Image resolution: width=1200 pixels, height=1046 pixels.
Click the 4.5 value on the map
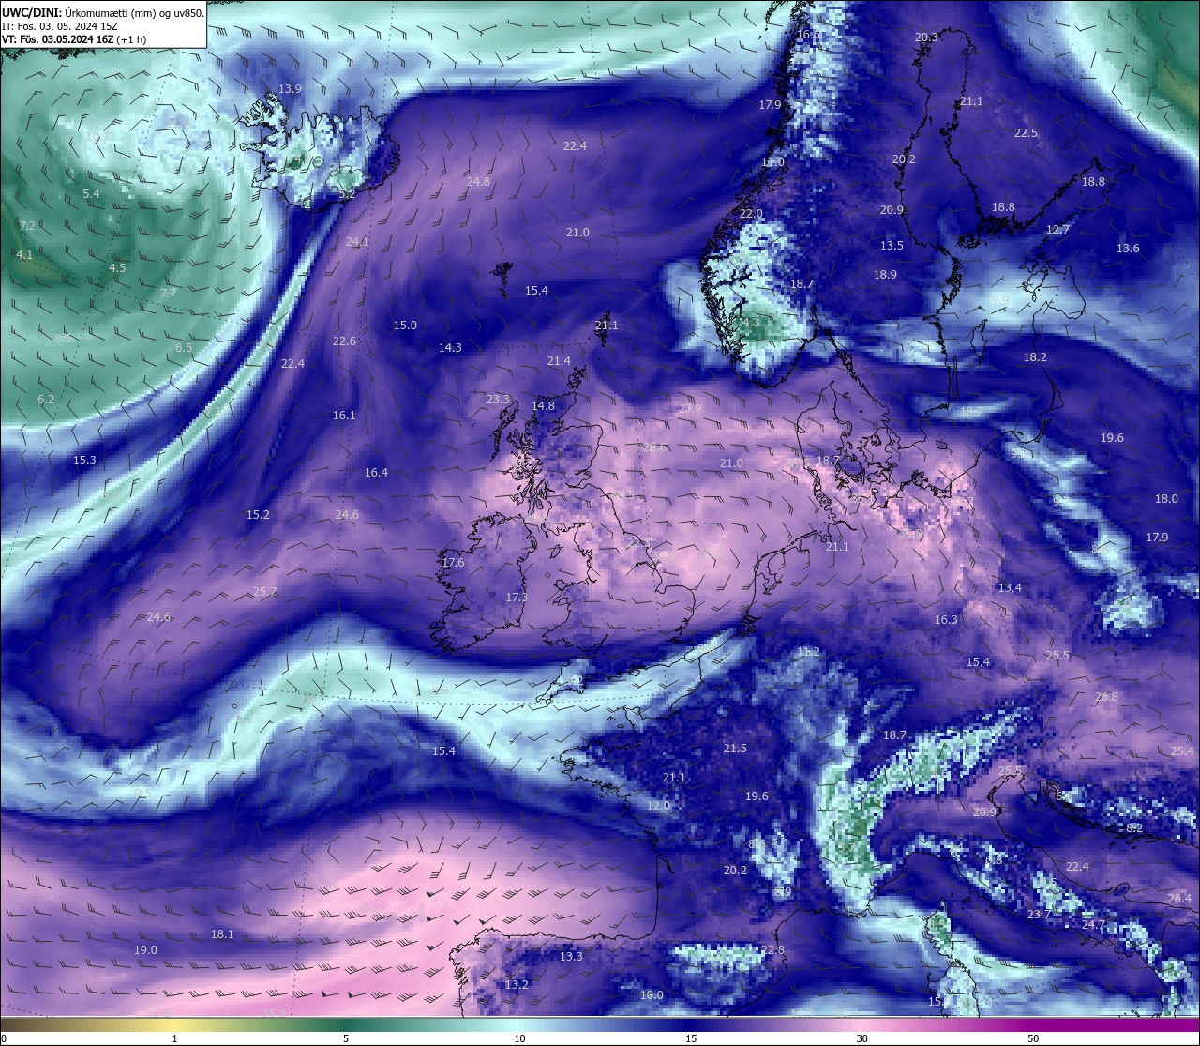click(117, 268)
